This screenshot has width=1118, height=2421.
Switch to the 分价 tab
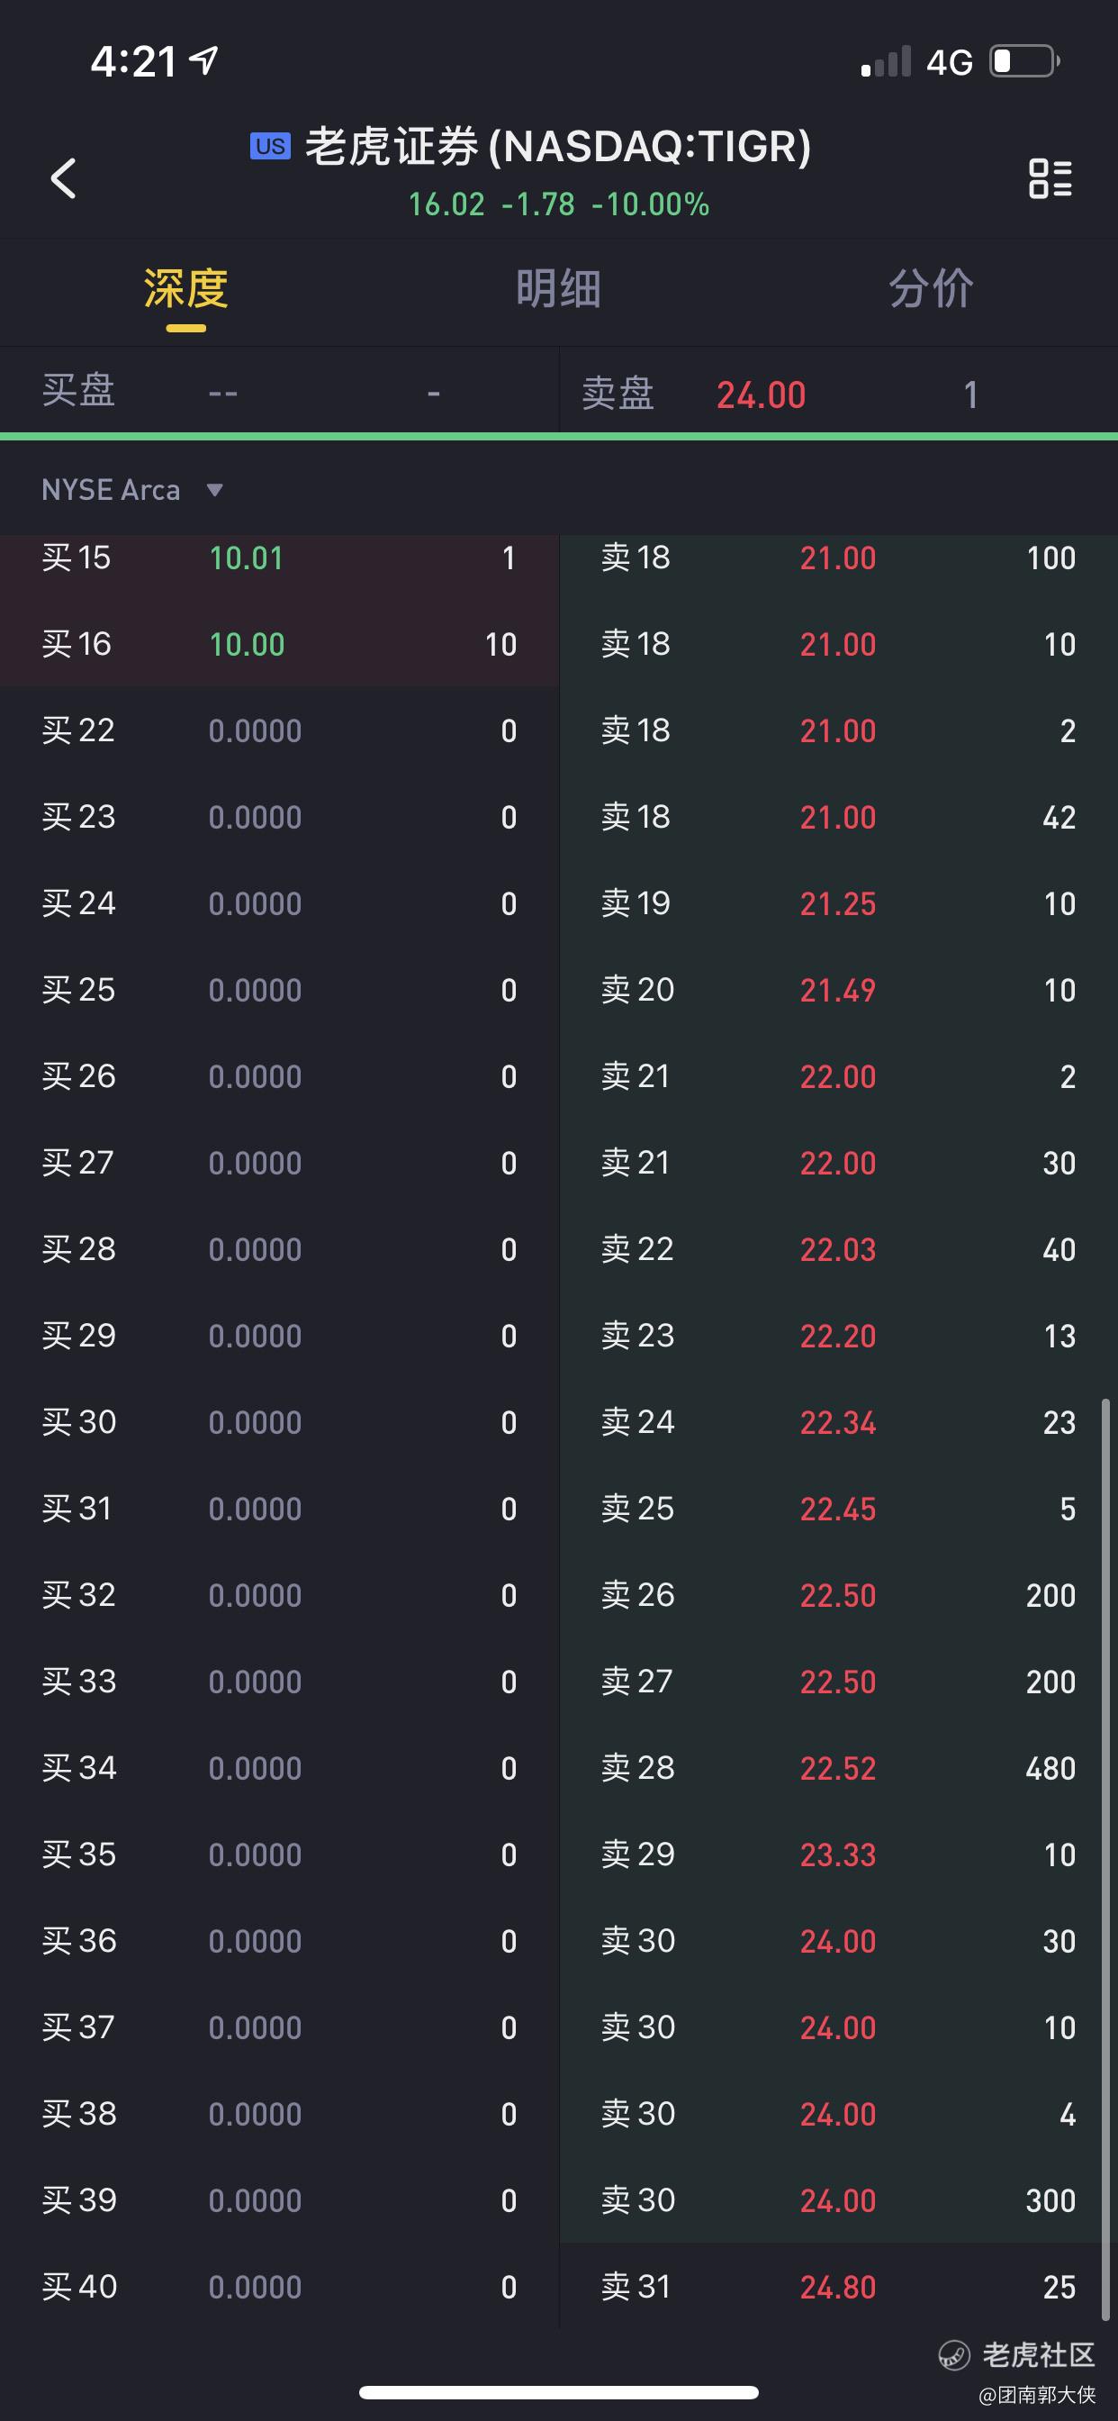pyautogui.click(x=930, y=288)
